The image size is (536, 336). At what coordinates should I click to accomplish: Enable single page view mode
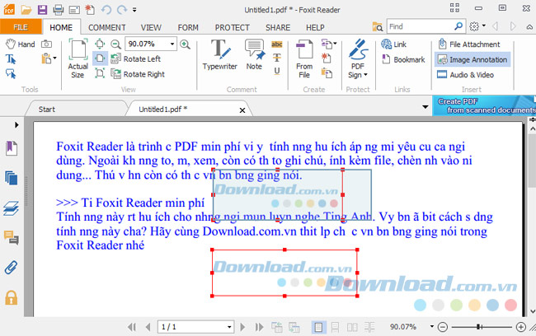[318, 328]
